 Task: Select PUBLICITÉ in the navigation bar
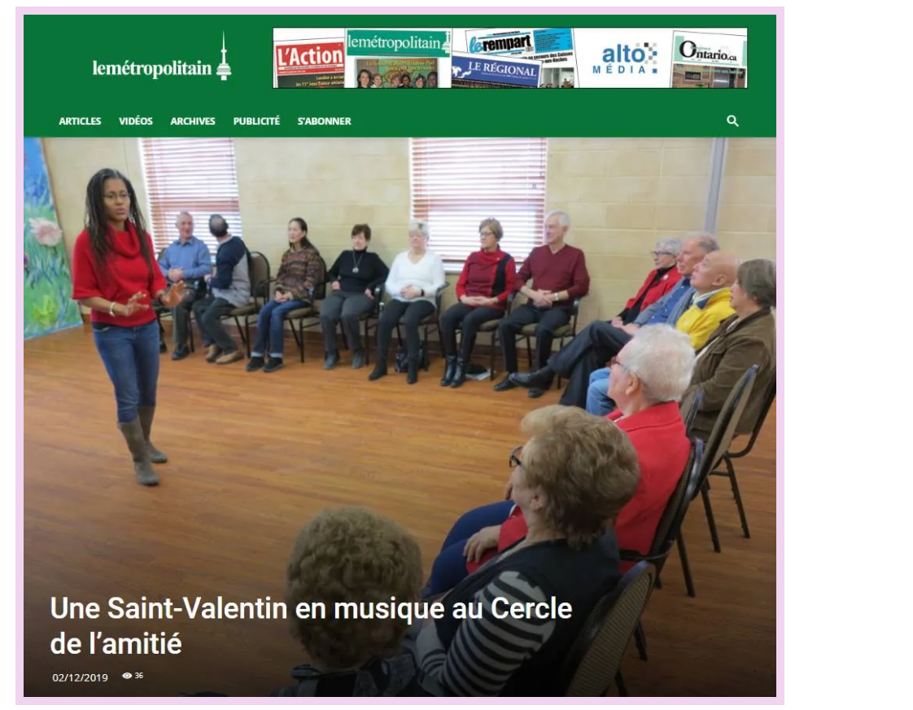[x=256, y=121]
